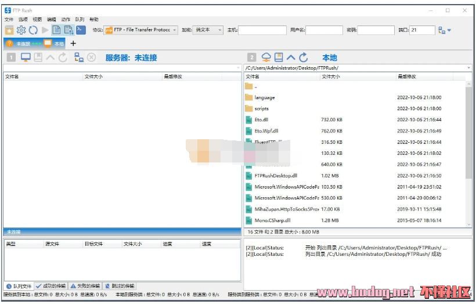The width and height of the screenshot is (476, 304).
Task: Click the local path field FTPRush
Action: 355,68
